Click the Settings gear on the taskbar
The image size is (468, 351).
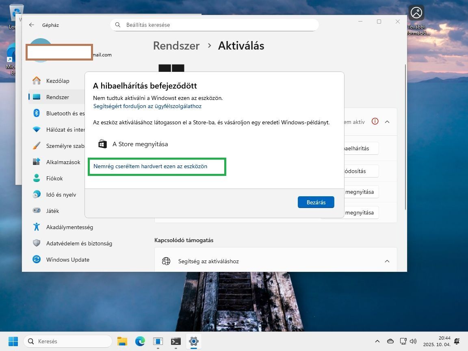194,341
